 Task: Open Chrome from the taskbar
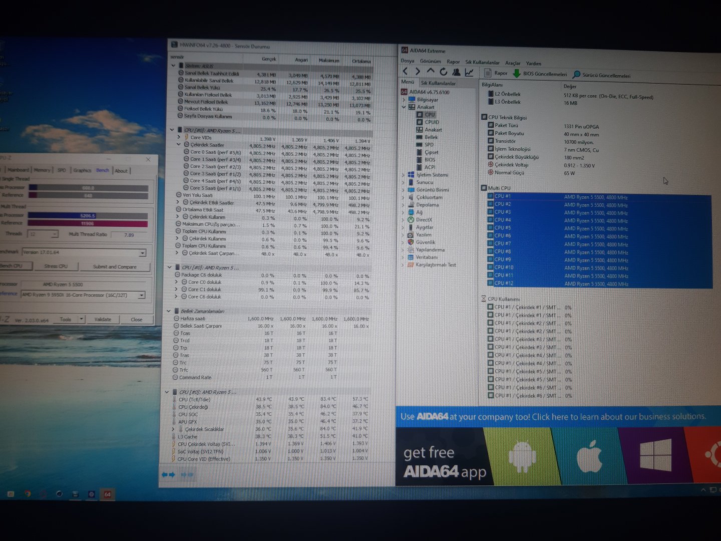(28, 494)
